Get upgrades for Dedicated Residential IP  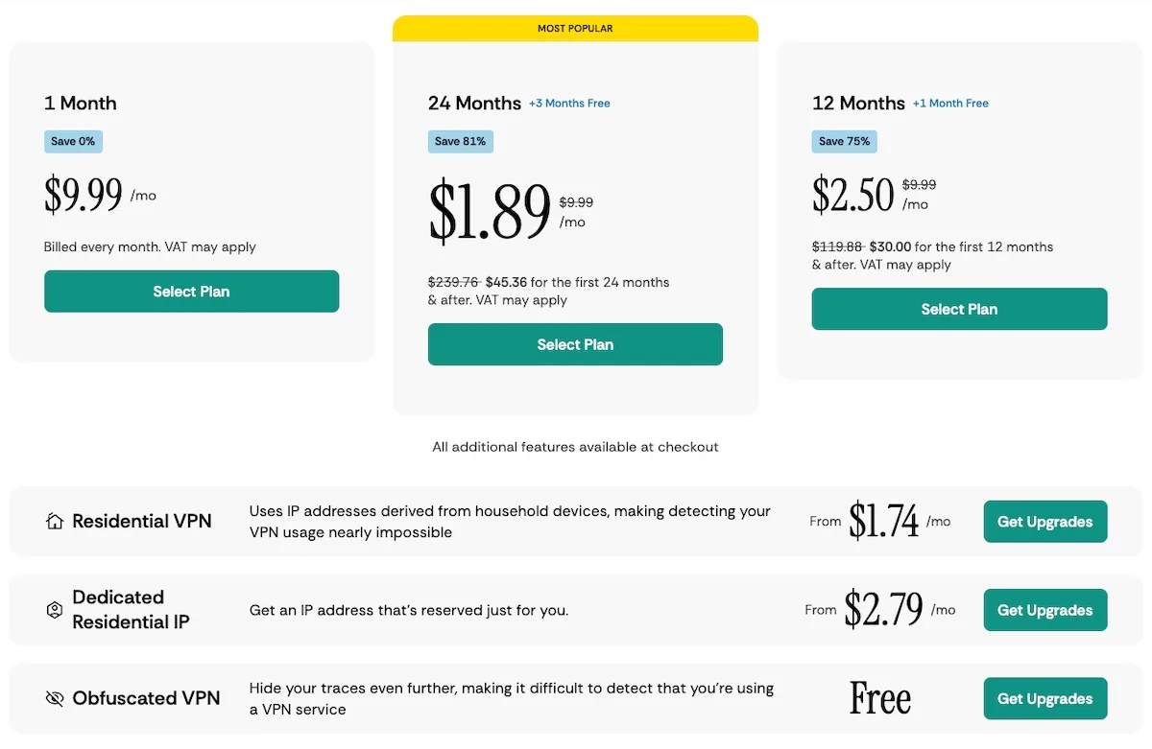pos(1044,610)
